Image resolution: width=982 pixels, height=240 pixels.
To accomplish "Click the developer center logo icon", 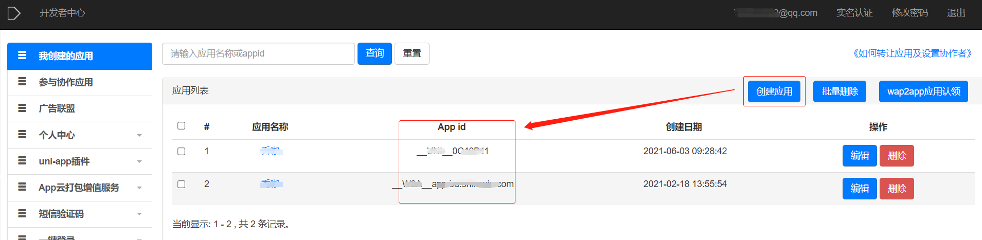I will pos(14,13).
